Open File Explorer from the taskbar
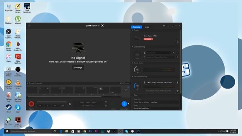Screen dimensions: 242x136 [x=67, y=131]
